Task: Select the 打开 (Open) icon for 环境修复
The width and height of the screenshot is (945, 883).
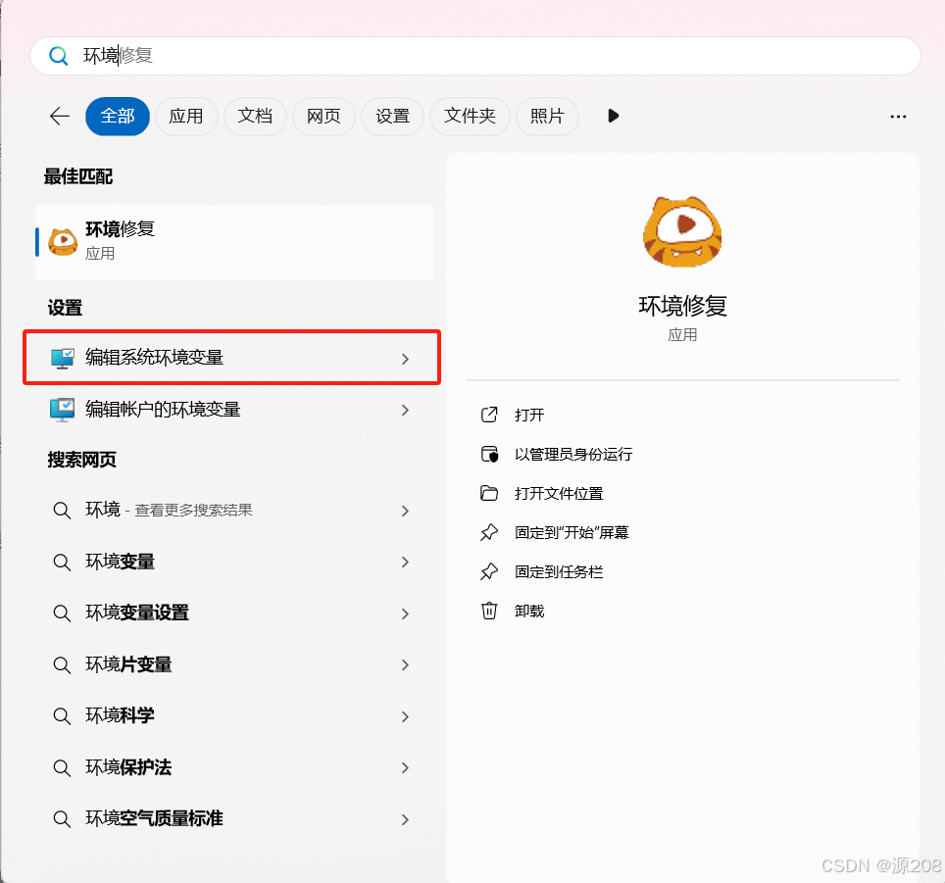Action: (489, 415)
